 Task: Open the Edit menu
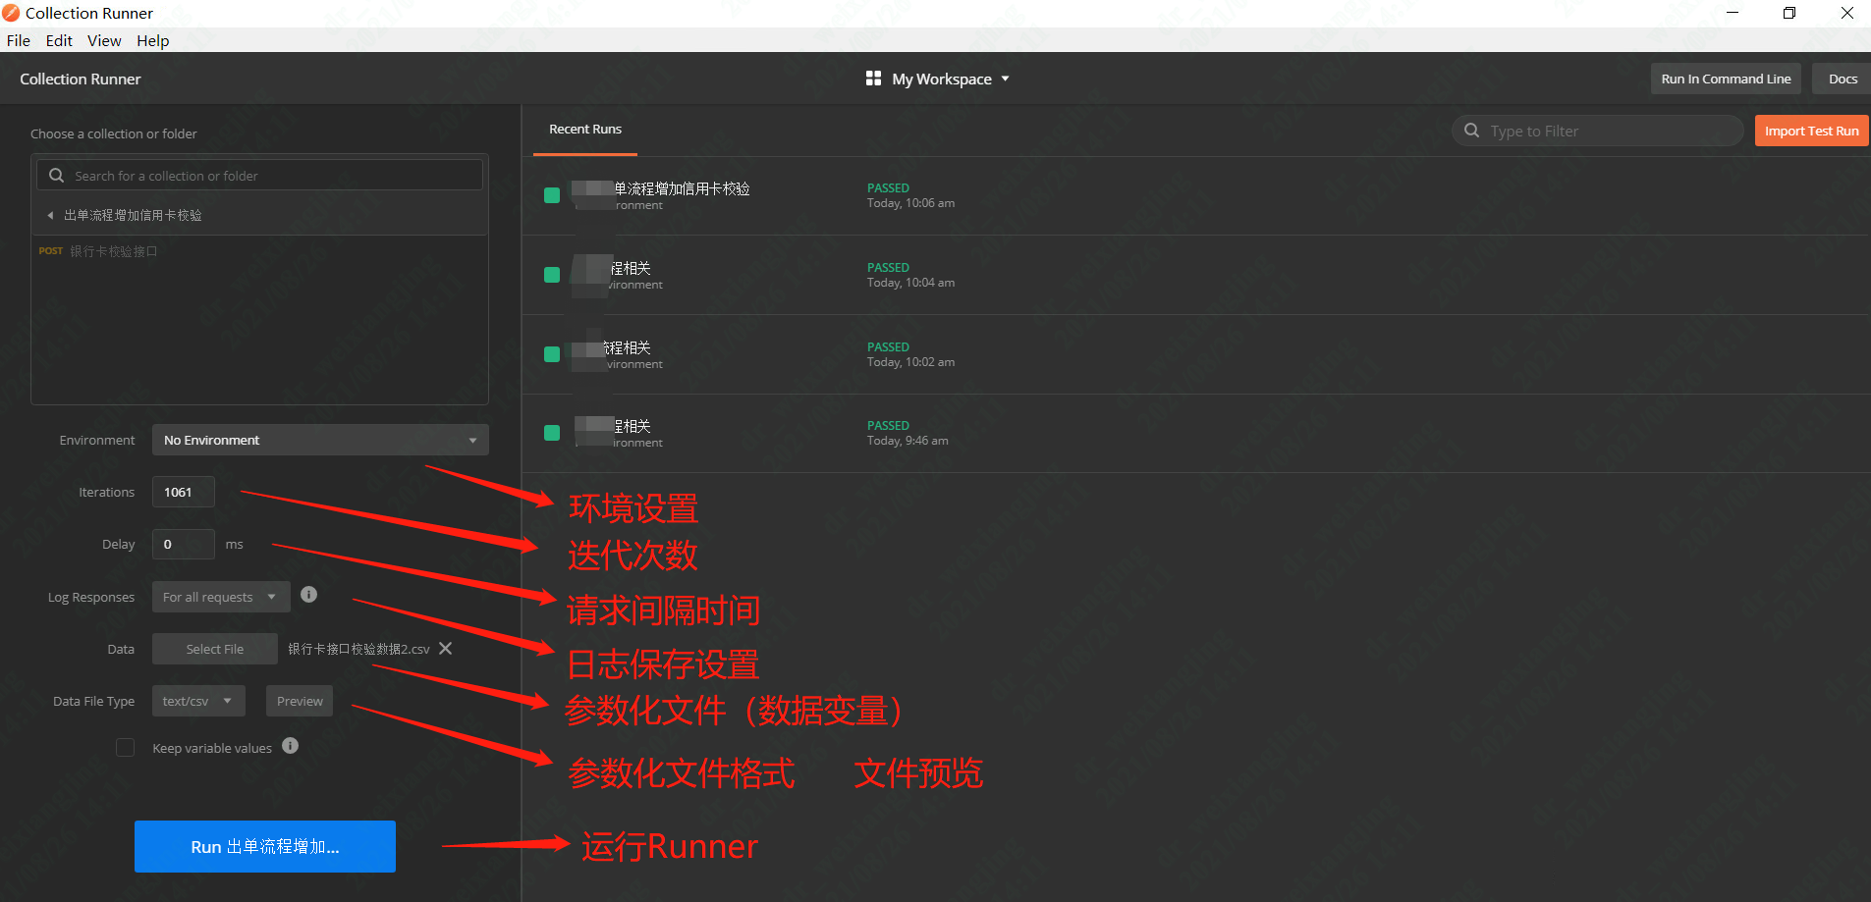(59, 40)
